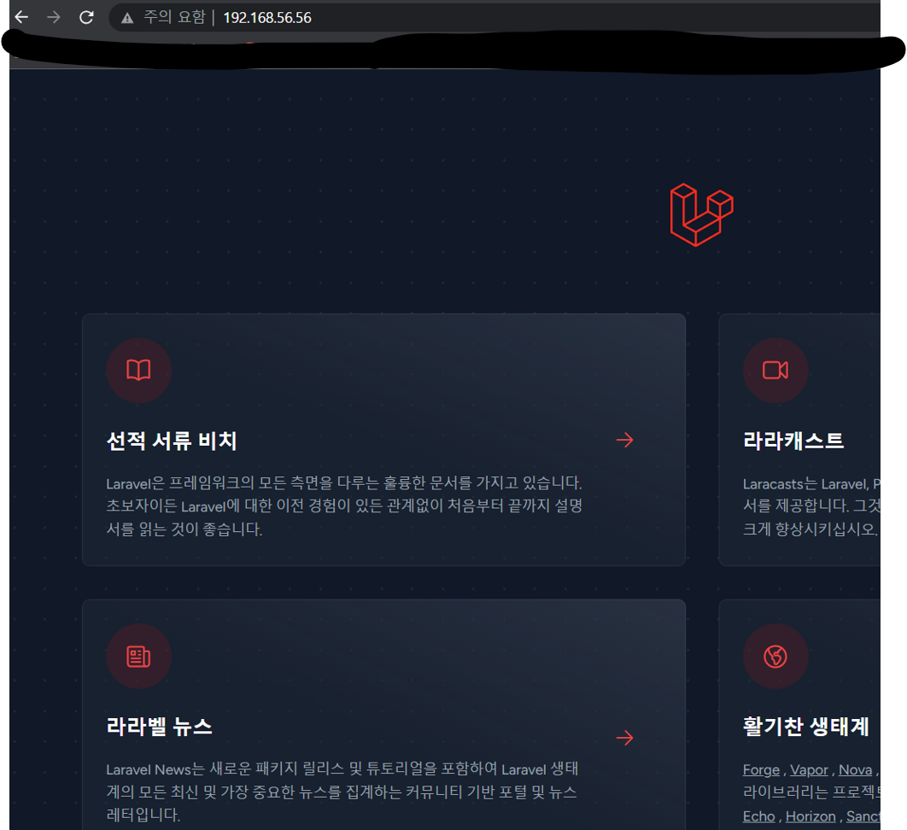The height and width of the screenshot is (830, 907).
Task: Open the Nova link
Action: click(856, 770)
